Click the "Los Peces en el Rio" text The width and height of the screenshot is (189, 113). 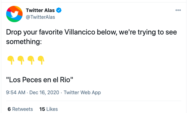point(40,80)
